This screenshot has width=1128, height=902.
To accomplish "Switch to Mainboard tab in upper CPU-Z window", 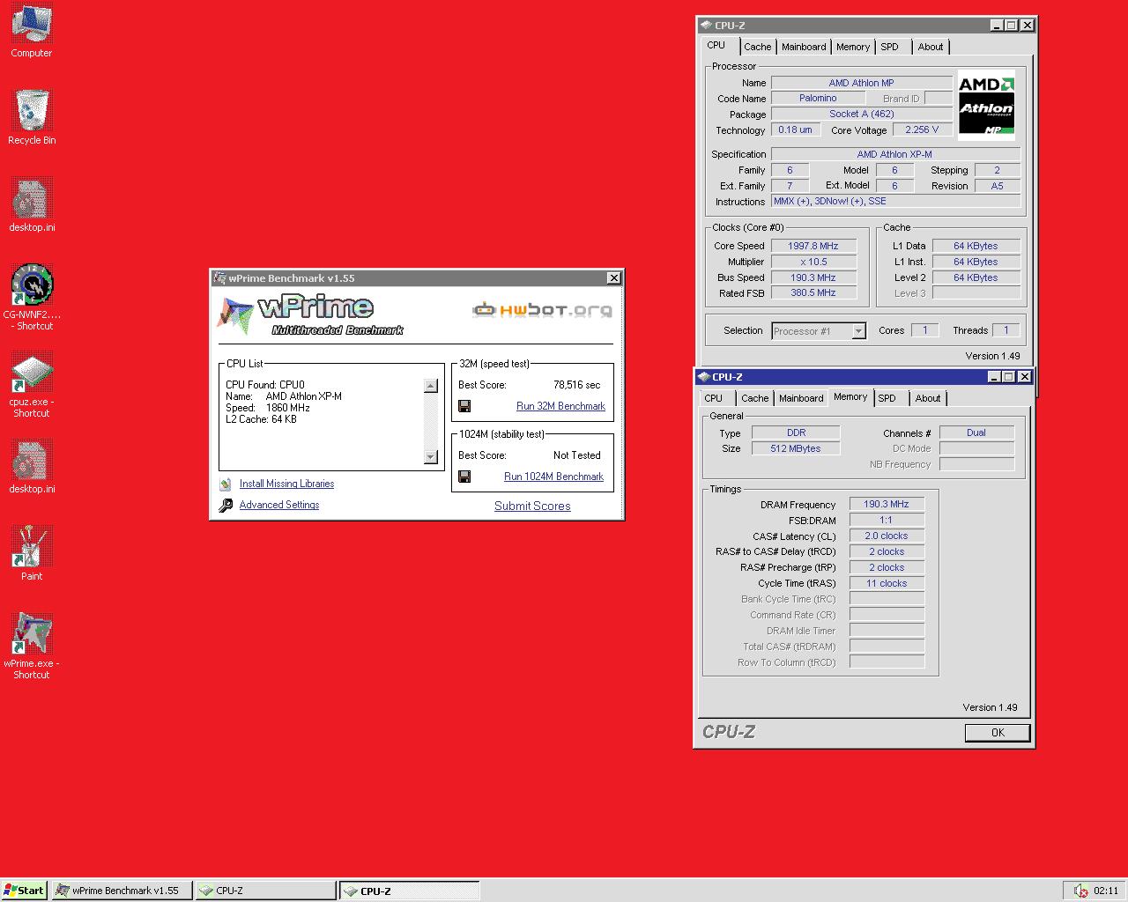I will 804,47.
